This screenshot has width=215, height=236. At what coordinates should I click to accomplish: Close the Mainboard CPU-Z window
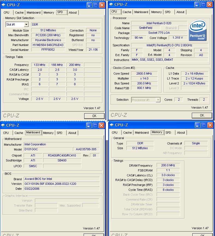tap(102, 125)
